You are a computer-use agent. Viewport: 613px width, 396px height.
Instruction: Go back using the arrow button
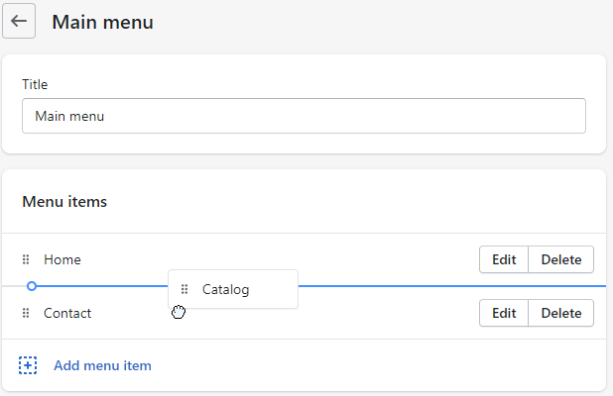tap(19, 21)
